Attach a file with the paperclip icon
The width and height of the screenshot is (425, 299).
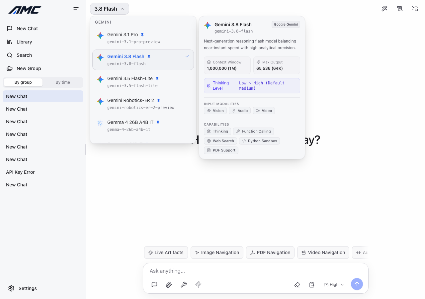pos(169,284)
